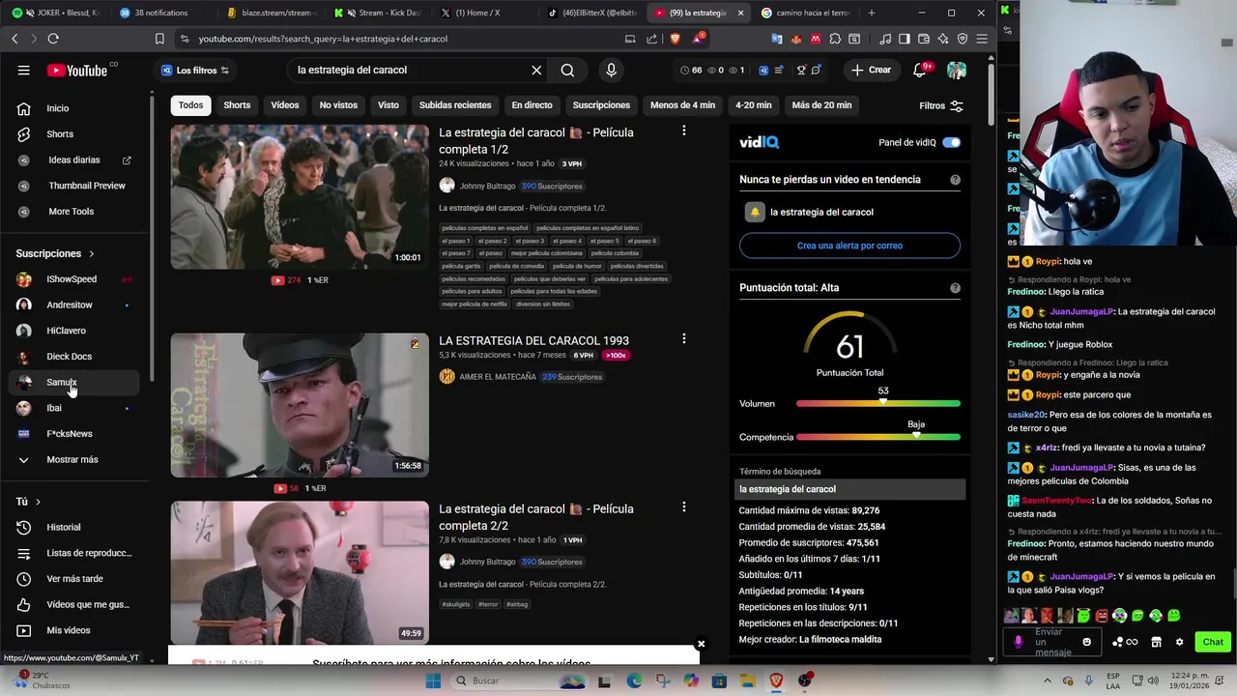The width and height of the screenshot is (1237, 696).
Task: Expand the Tú section chevron
Action: point(38,502)
